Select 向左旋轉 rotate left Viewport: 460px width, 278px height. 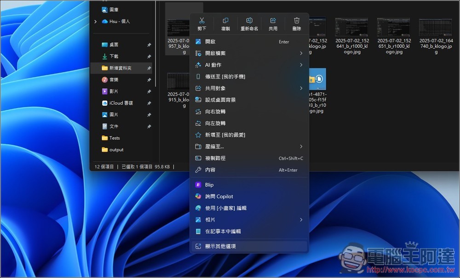click(249, 123)
